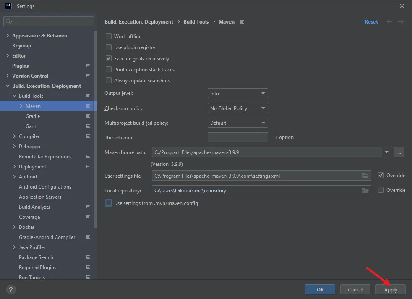Click the project-level icon beside Coverage
Image resolution: width=412 pixels, height=299 pixels.
pyautogui.click(x=88, y=217)
